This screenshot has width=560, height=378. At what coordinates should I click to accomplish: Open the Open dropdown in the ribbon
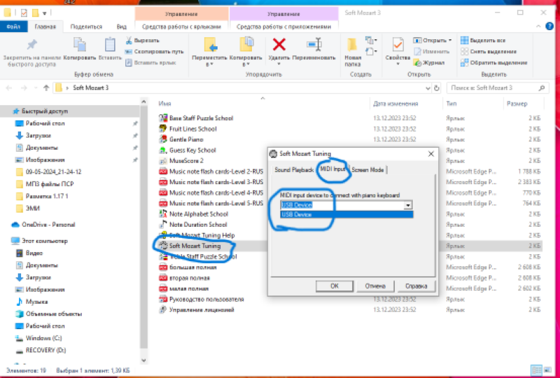coord(433,40)
